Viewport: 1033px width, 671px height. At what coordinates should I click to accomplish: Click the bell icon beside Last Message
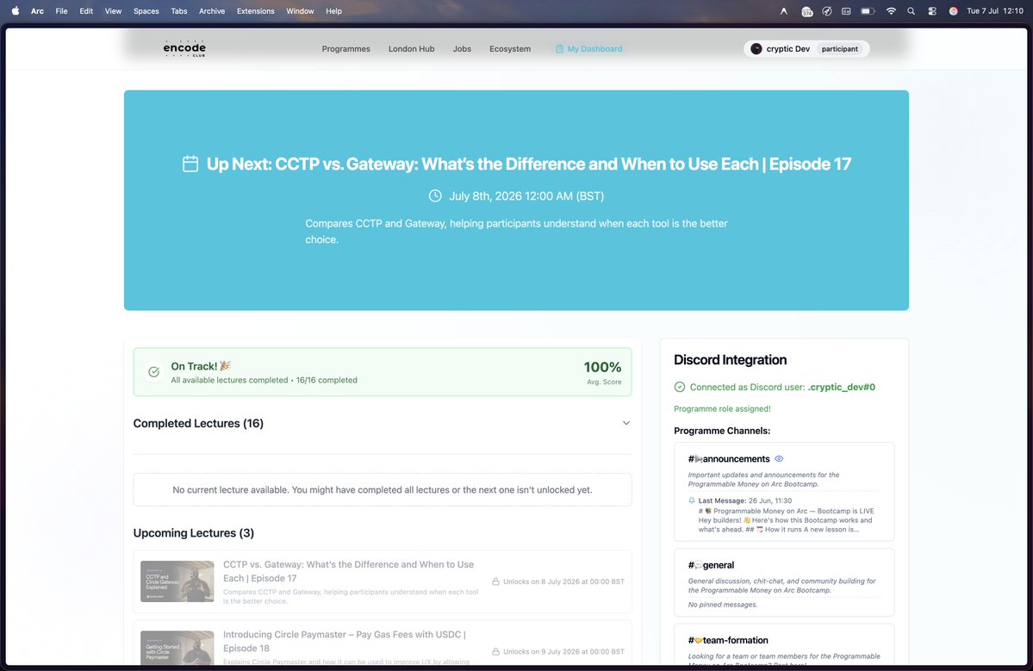(692, 500)
